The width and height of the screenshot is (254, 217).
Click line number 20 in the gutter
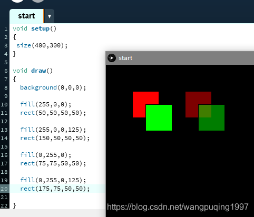(x=4, y=189)
